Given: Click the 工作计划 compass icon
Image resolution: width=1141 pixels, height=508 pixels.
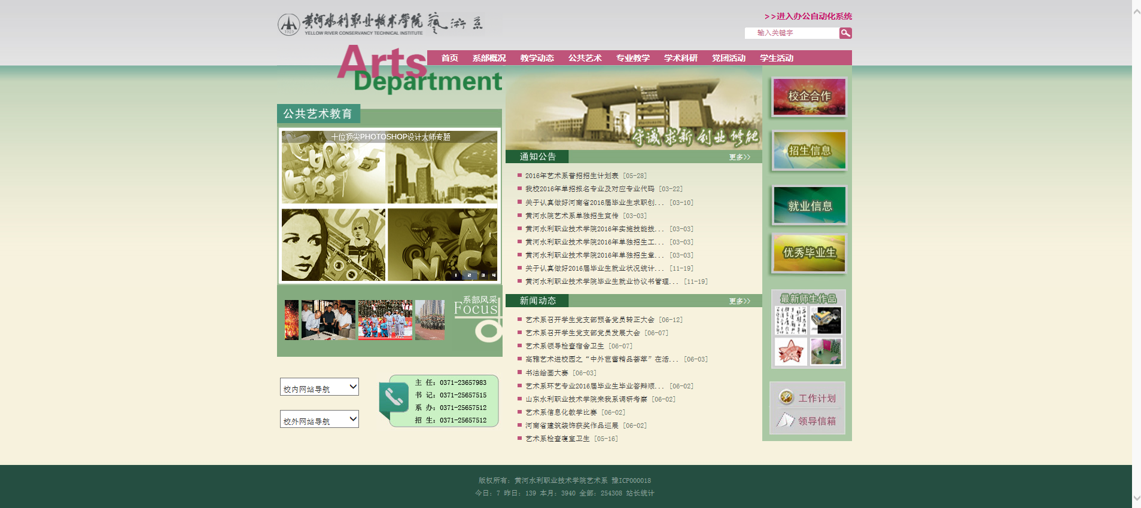Looking at the screenshot, I should click(786, 397).
